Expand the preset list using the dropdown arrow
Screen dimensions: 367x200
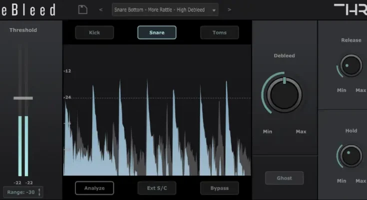pos(214,10)
